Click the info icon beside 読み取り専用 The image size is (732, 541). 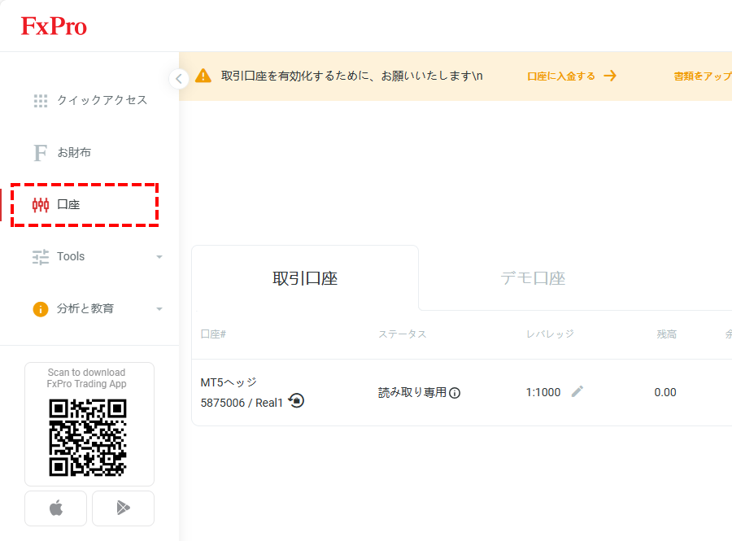pyautogui.click(x=455, y=393)
